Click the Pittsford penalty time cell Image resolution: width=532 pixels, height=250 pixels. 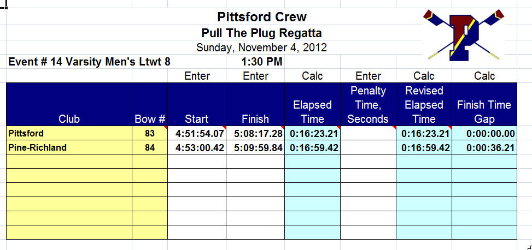(x=368, y=133)
